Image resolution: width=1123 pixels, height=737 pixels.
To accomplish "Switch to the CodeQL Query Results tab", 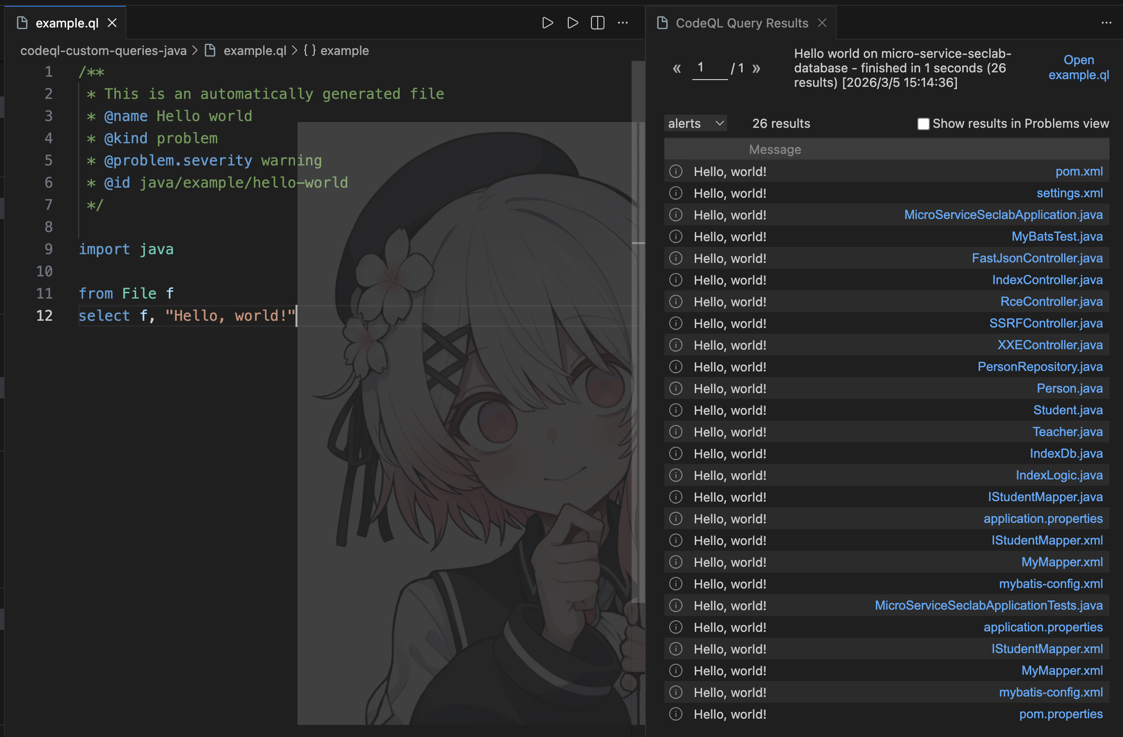I will (x=742, y=23).
